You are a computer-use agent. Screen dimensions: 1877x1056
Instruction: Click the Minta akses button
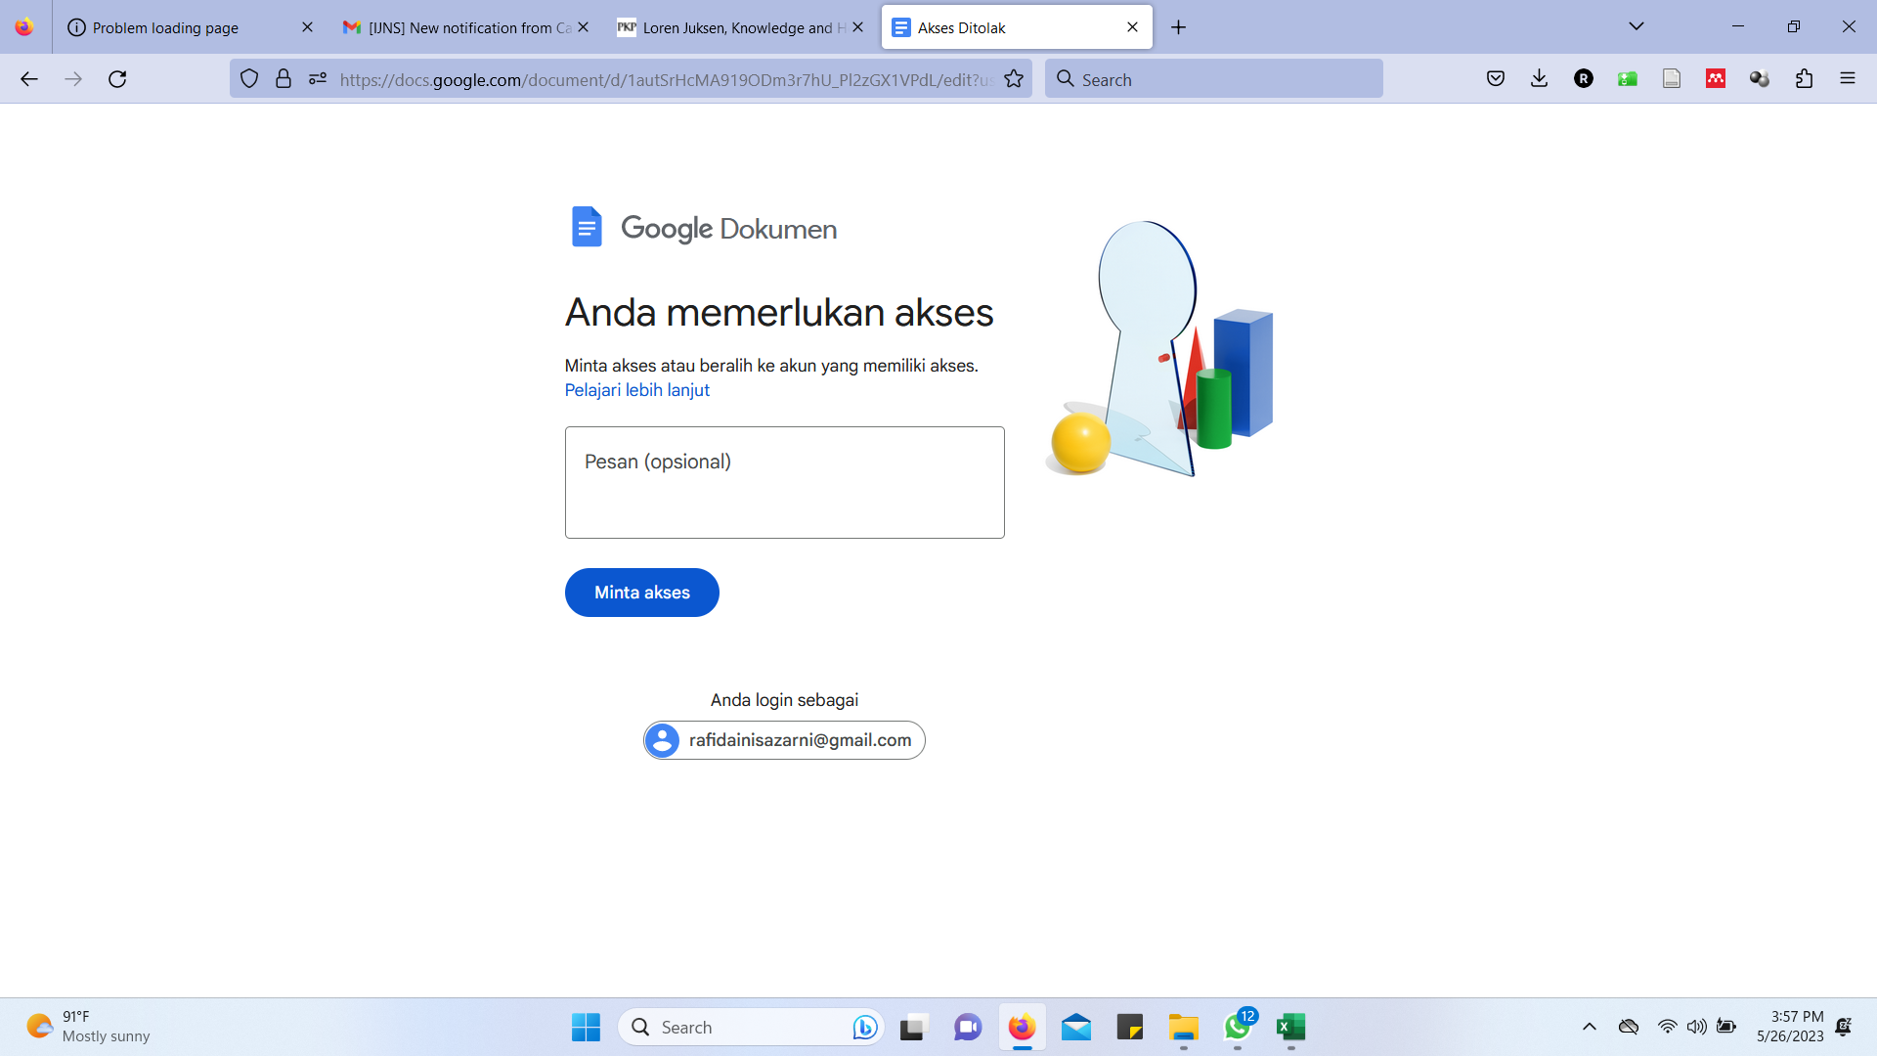point(641,593)
